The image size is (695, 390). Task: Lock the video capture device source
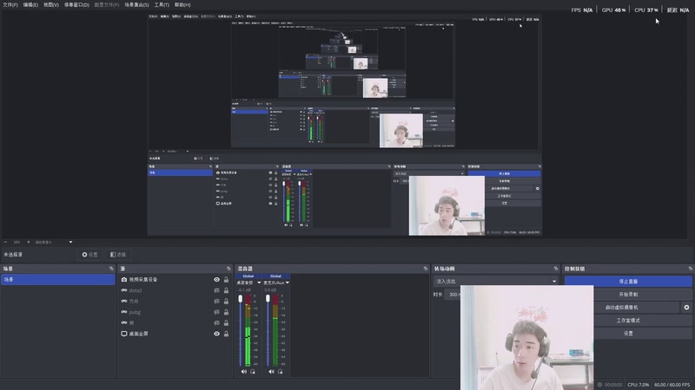(x=226, y=279)
